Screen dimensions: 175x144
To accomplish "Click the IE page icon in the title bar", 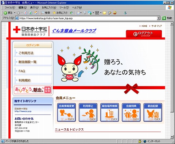I will pos(3,3).
